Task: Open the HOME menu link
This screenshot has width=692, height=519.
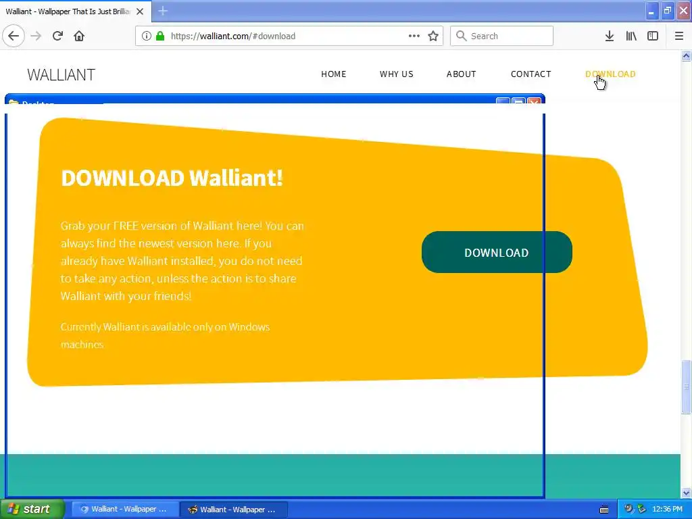Action: 334,74
